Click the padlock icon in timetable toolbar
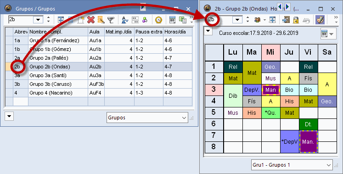 tap(296, 20)
